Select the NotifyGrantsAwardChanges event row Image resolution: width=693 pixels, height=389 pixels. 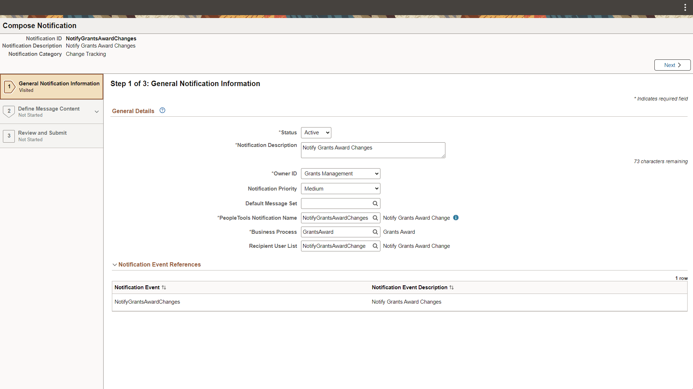point(147,302)
